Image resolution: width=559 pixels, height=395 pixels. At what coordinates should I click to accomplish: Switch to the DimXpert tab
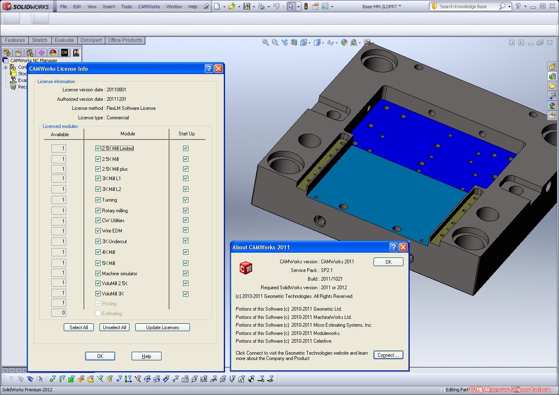(91, 40)
